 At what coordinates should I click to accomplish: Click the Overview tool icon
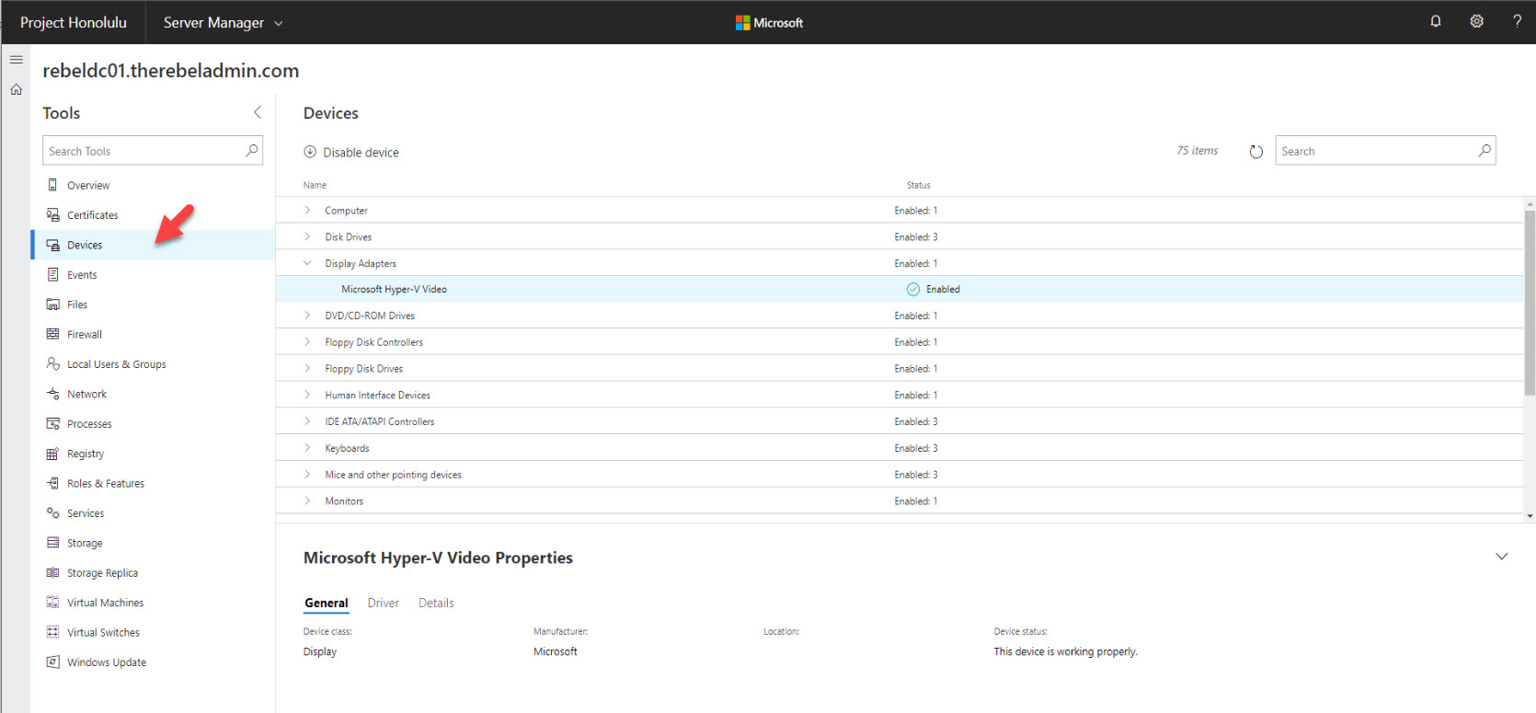pyautogui.click(x=52, y=185)
